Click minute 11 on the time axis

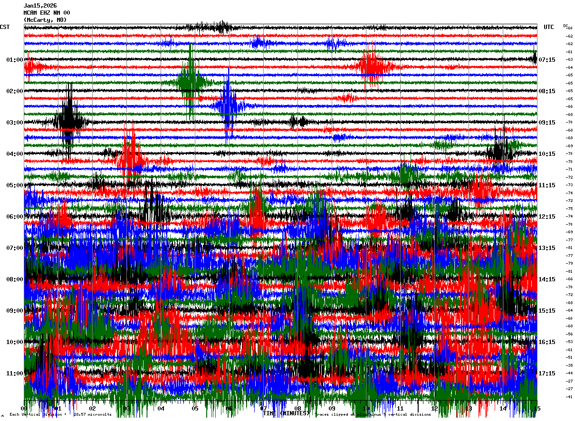coord(401,408)
